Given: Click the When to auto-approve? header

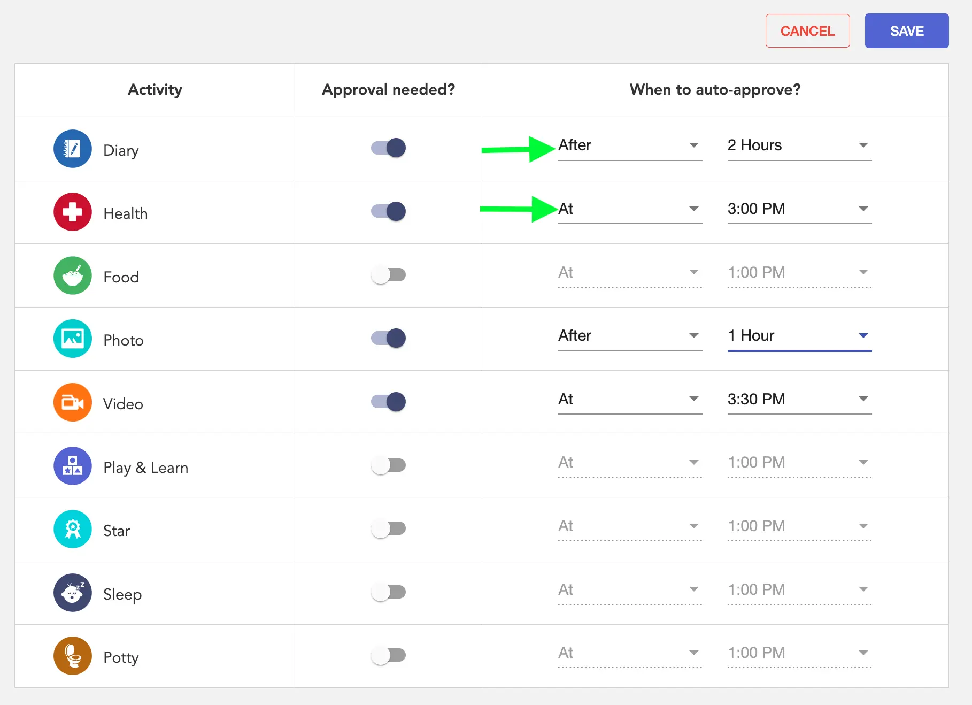Looking at the screenshot, I should (x=715, y=89).
